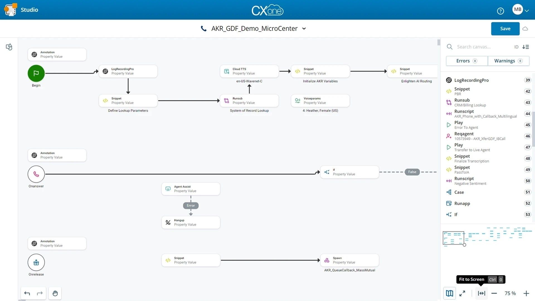535x301 pixels.
Task: Click the Onrelease node icon
Action: pos(36,262)
